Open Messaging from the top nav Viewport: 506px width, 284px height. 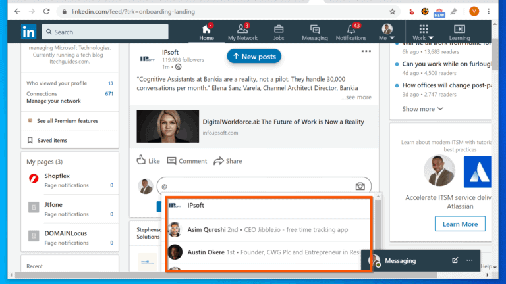coord(315,32)
